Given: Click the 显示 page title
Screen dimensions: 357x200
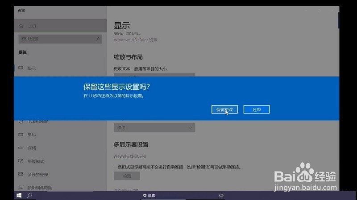Looking at the screenshot, I should [x=122, y=26].
